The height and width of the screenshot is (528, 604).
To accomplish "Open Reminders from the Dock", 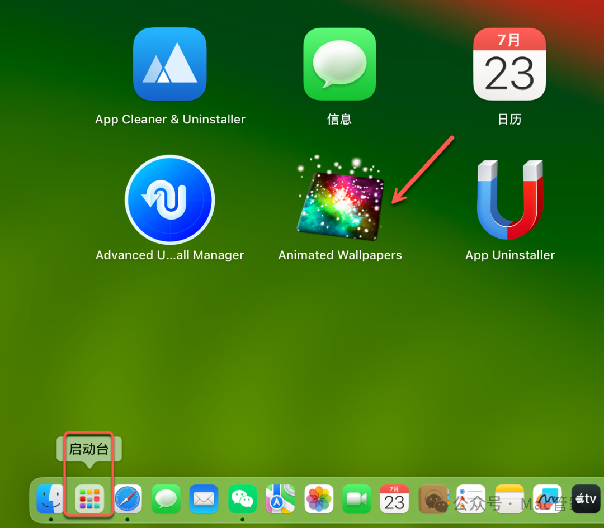I will 471,499.
